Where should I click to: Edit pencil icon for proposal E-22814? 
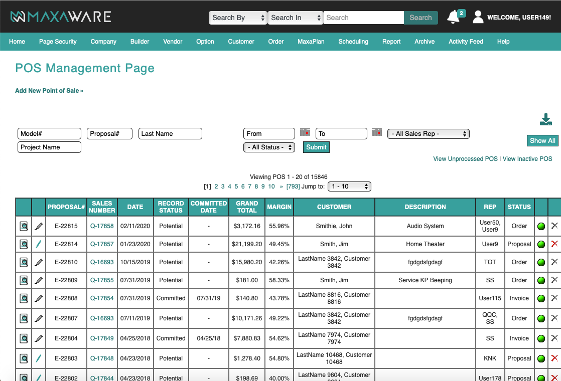(x=39, y=244)
